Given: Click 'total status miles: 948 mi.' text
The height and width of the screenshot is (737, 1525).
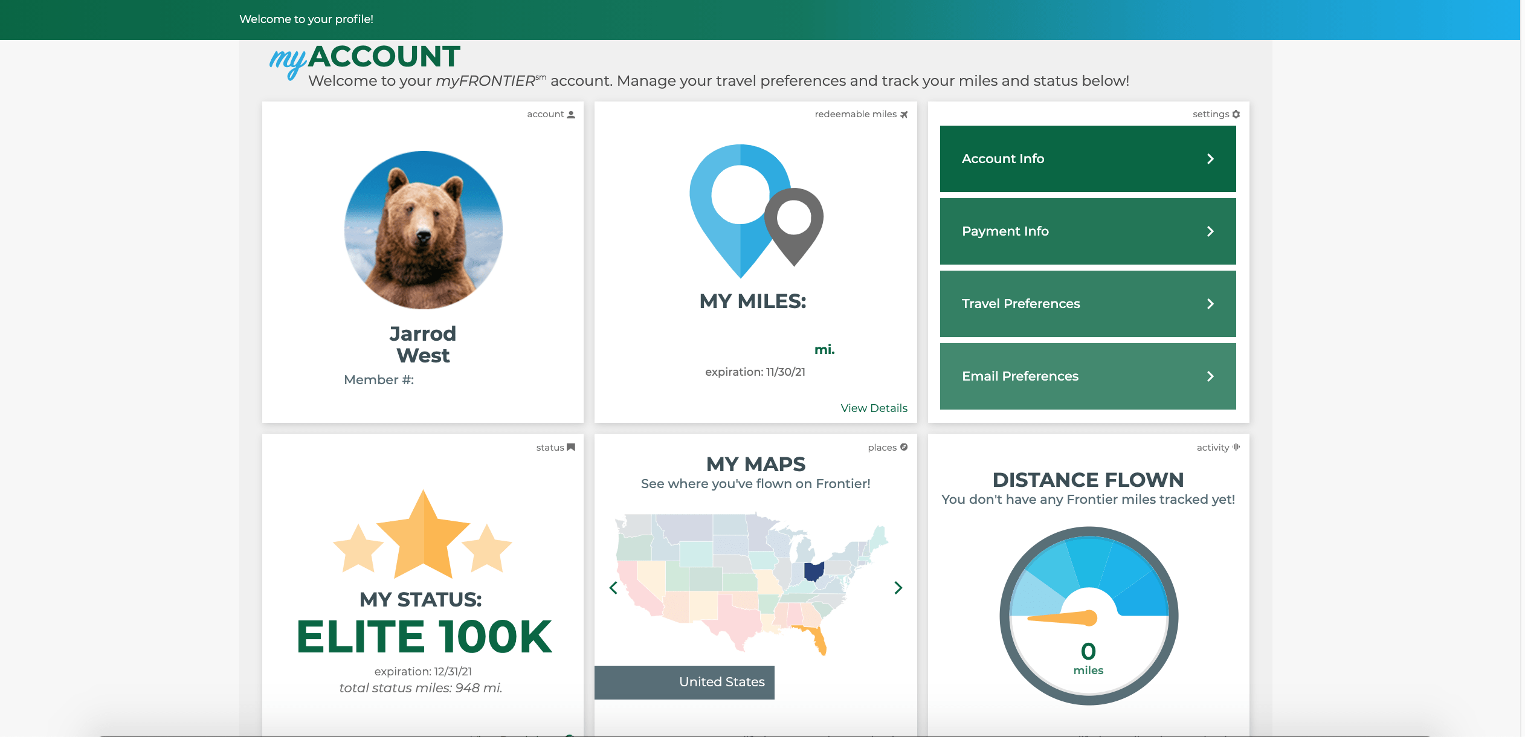Looking at the screenshot, I should 421,688.
